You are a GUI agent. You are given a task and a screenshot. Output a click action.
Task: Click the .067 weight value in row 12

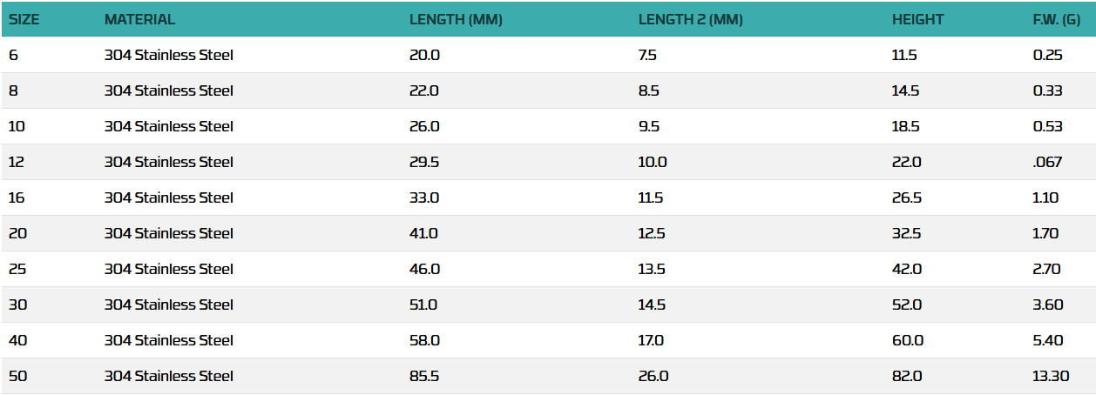tap(1046, 163)
